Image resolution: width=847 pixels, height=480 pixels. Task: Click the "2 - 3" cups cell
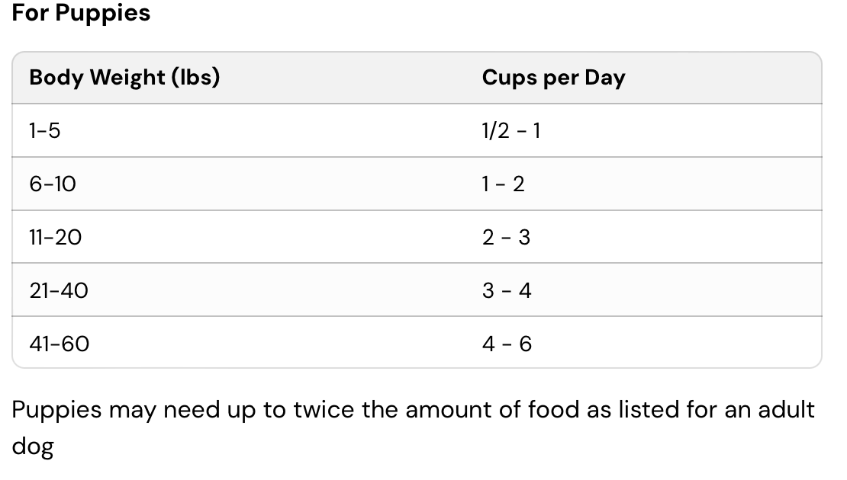505,238
